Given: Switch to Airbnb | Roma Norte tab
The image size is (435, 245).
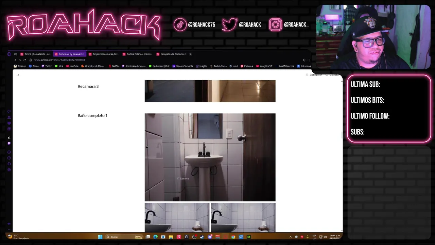Looking at the screenshot, I should 36,54.
